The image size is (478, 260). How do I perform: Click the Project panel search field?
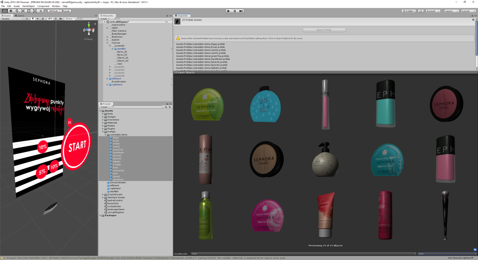(x=138, y=107)
